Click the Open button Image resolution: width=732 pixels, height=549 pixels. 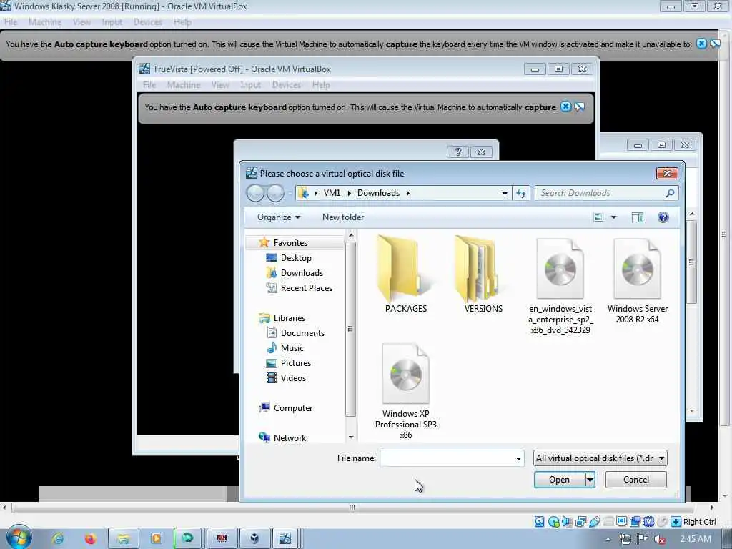[559, 480]
